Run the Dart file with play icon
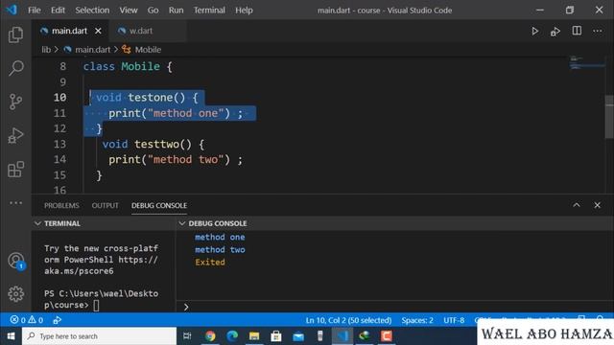This screenshot has width=614, height=345. coord(534,31)
